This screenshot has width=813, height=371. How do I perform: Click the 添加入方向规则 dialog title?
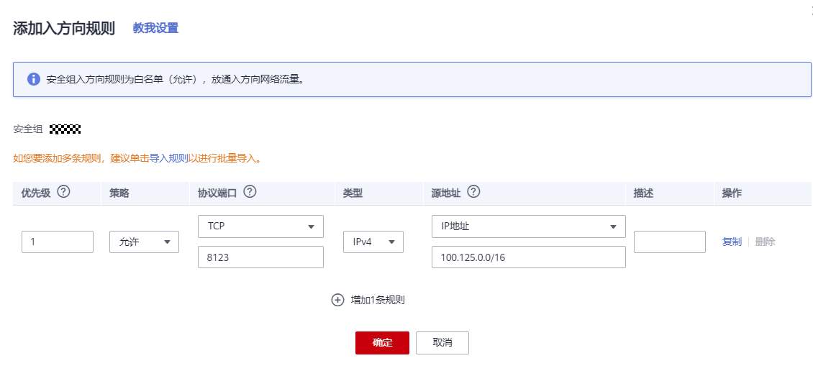(64, 29)
